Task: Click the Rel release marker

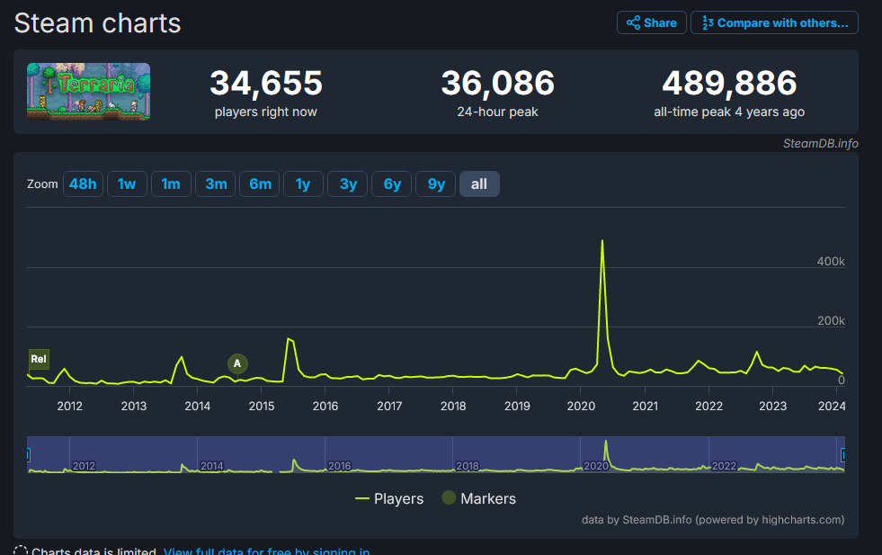Action: (x=39, y=359)
